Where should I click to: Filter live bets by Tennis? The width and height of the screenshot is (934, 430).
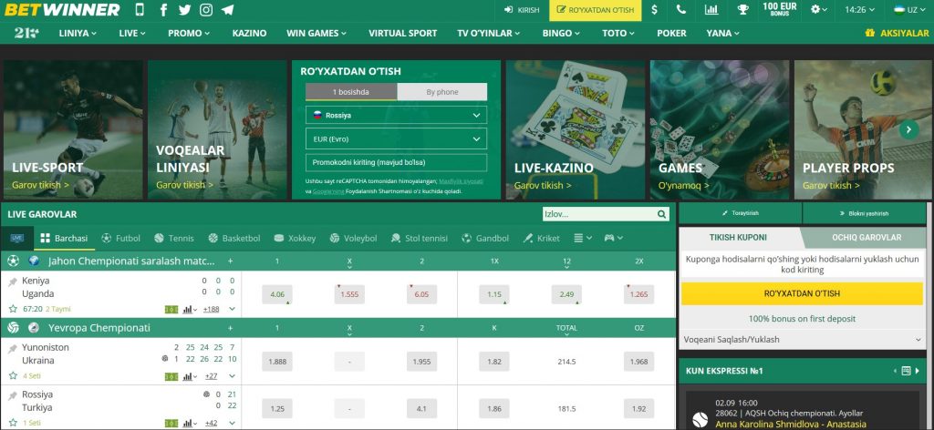(174, 238)
